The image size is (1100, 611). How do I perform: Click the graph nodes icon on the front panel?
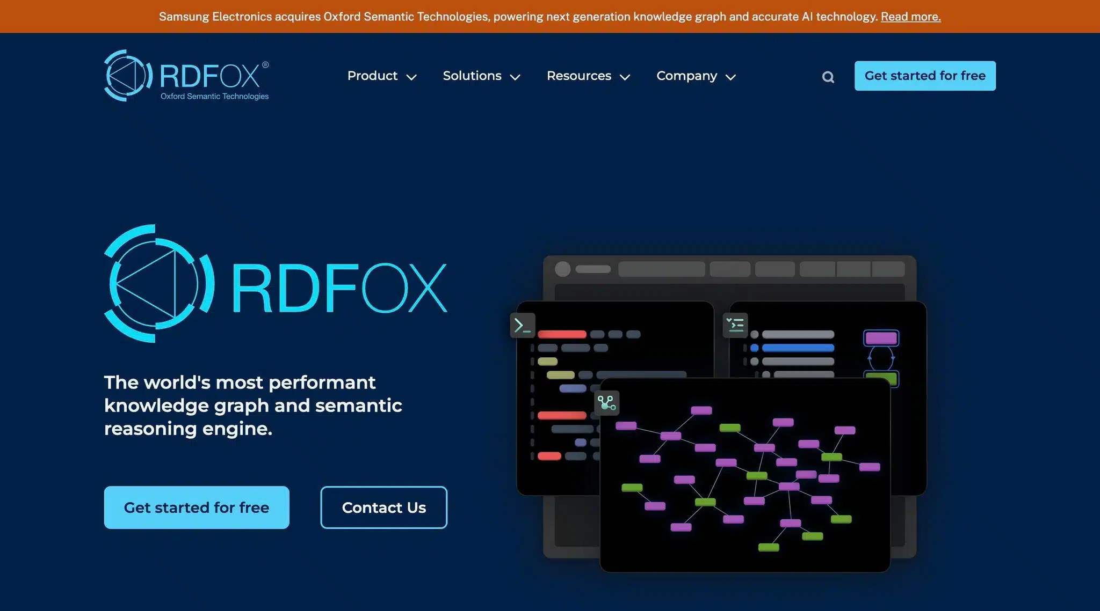tap(606, 403)
